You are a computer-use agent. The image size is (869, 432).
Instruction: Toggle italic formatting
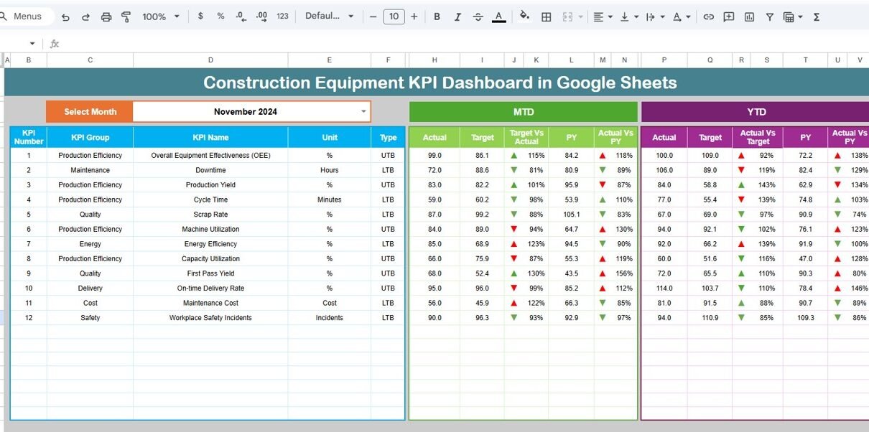(x=457, y=17)
